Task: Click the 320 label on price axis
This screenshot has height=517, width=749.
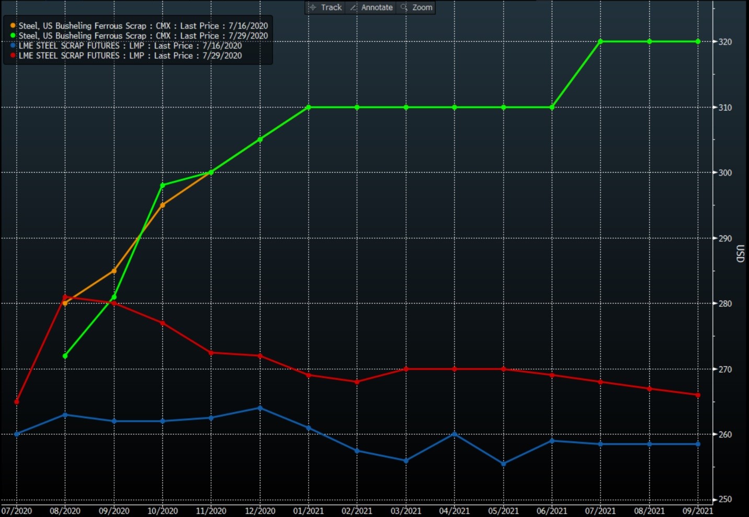Action: click(725, 42)
